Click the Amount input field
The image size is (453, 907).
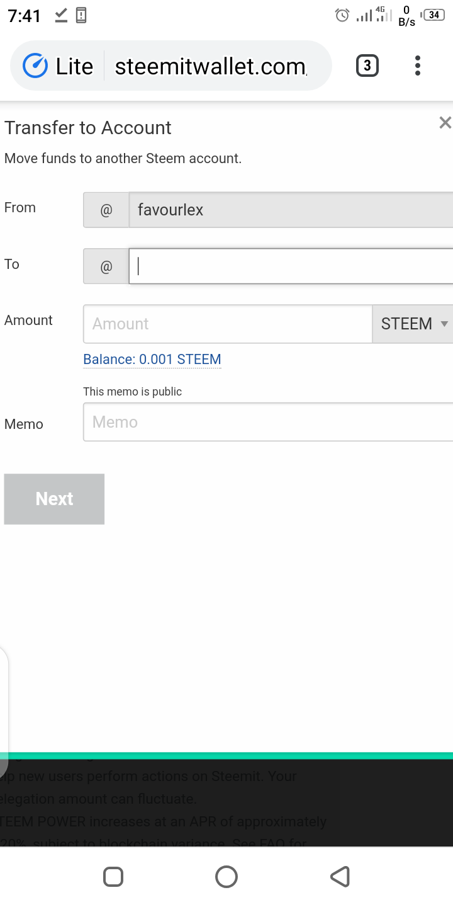(228, 324)
